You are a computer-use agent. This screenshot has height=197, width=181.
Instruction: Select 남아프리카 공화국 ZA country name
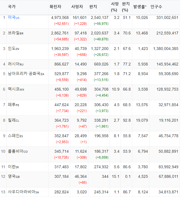(26, 74)
